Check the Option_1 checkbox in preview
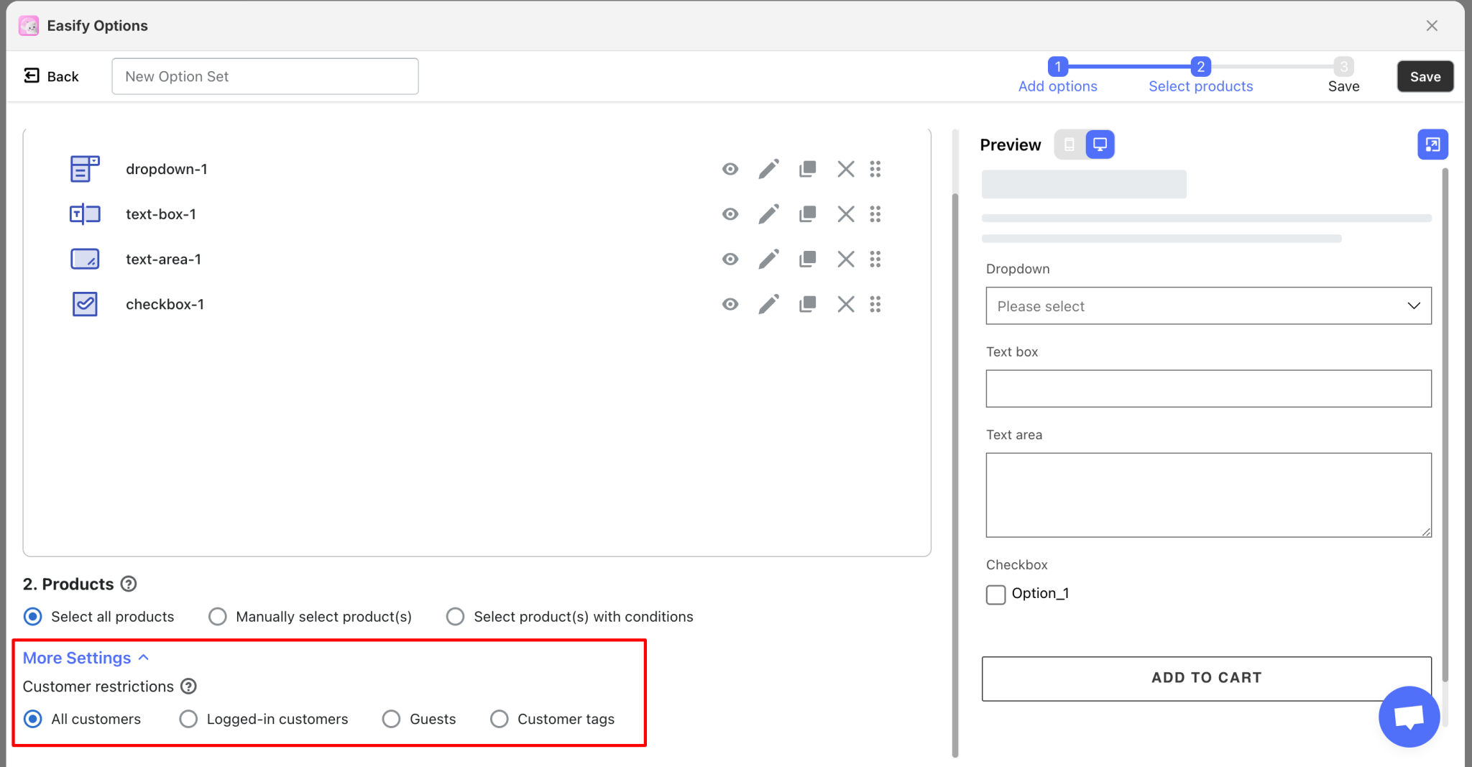 click(995, 594)
